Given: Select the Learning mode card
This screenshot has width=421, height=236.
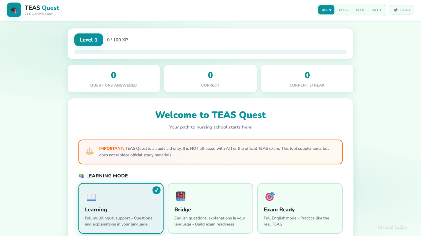Looking at the screenshot, I should [x=121, y=208].
